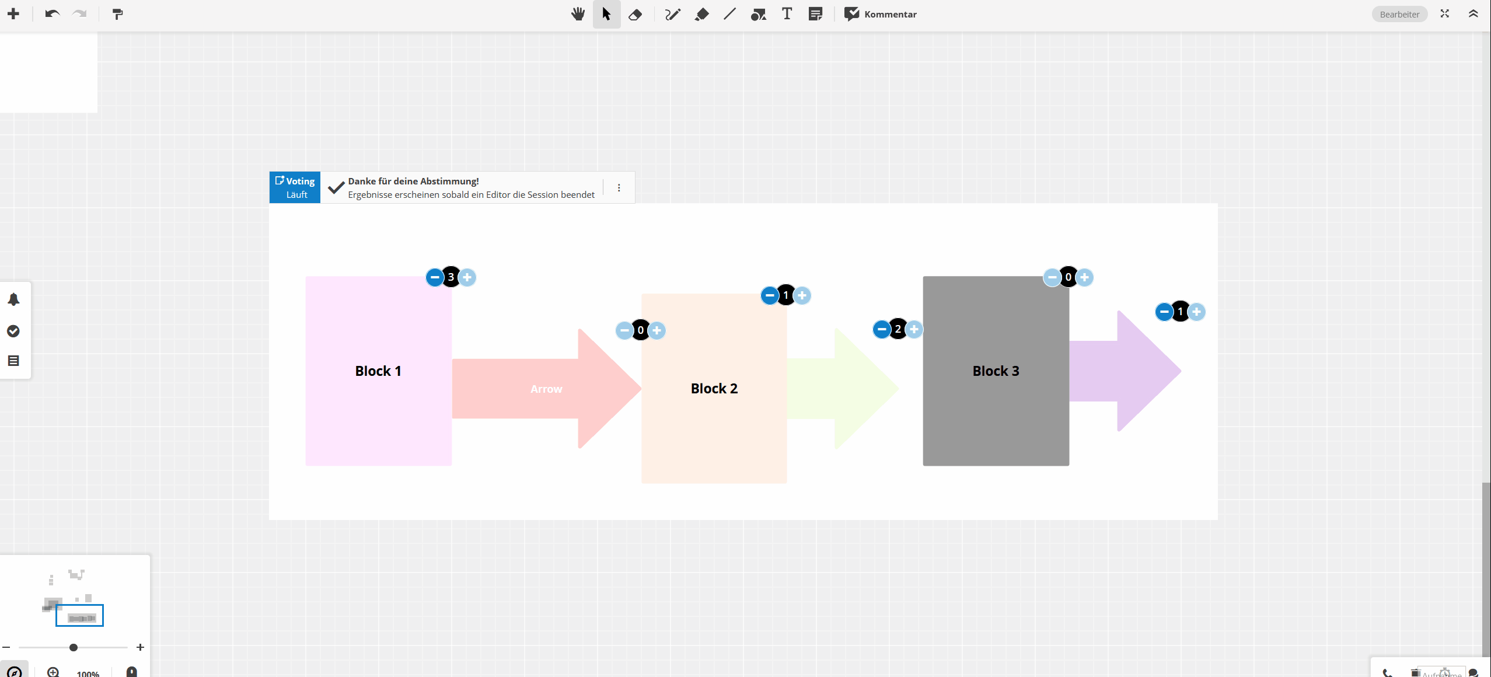Add a vote to the green arrow
Screen dimensions: 1491x677
tap(914, 330)
